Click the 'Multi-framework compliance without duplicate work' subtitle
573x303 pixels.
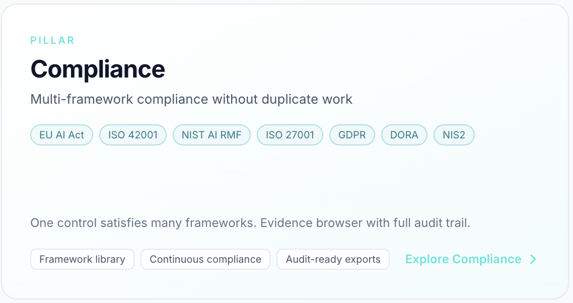coord(191,100)
